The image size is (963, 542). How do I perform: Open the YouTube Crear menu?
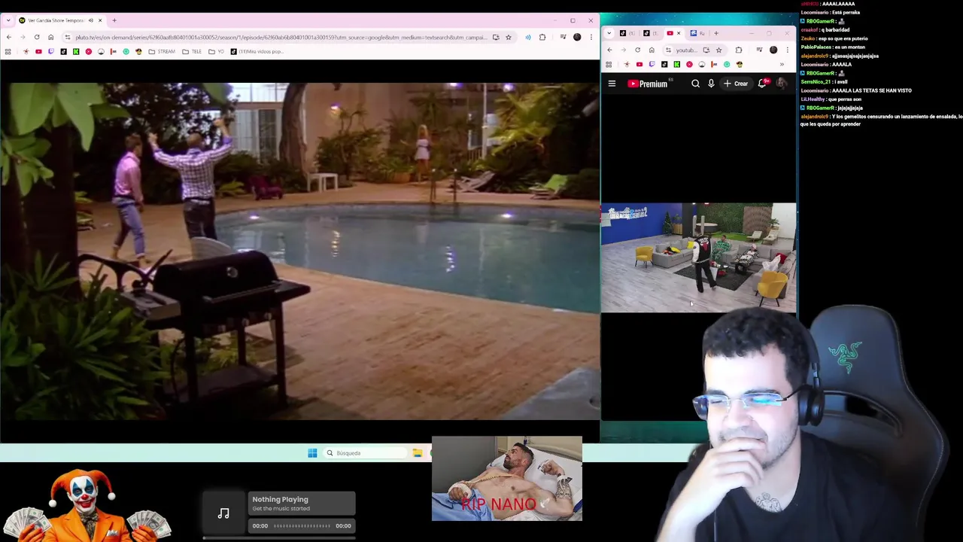click(x=736, y=84)
